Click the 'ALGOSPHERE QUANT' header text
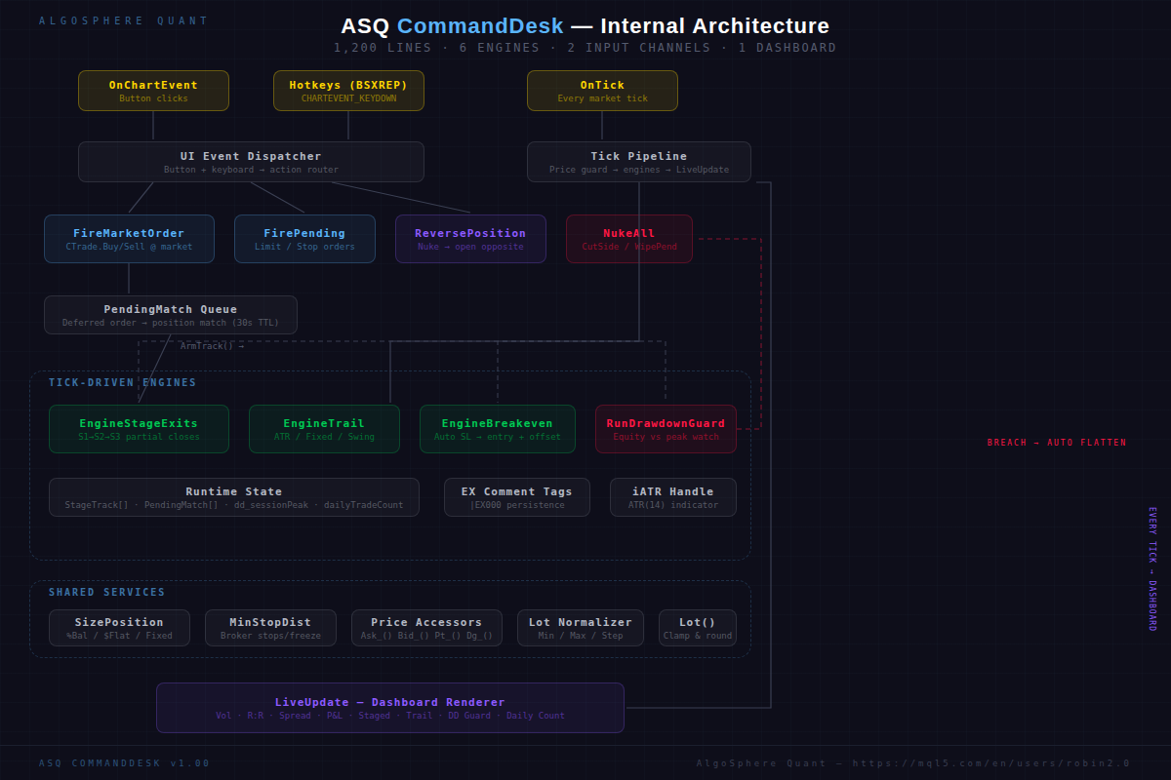The width and height of the screenshot is (1171, 780). 124,20
